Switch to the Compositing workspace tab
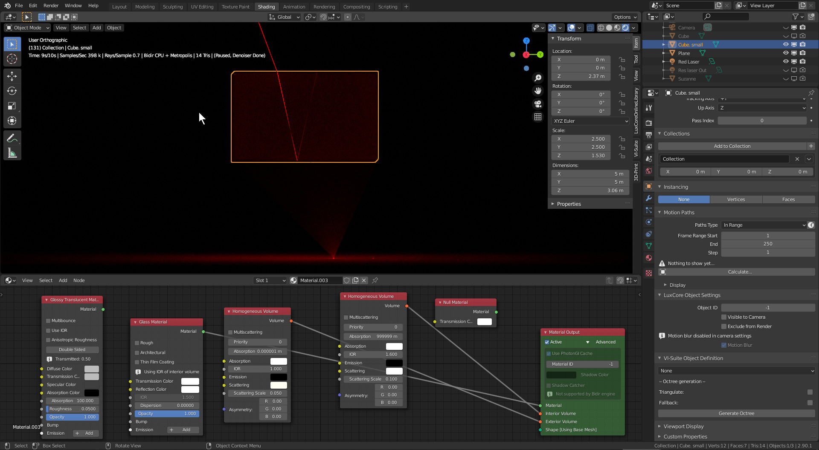Screen dimensions: 819x450 pos(356,6)
